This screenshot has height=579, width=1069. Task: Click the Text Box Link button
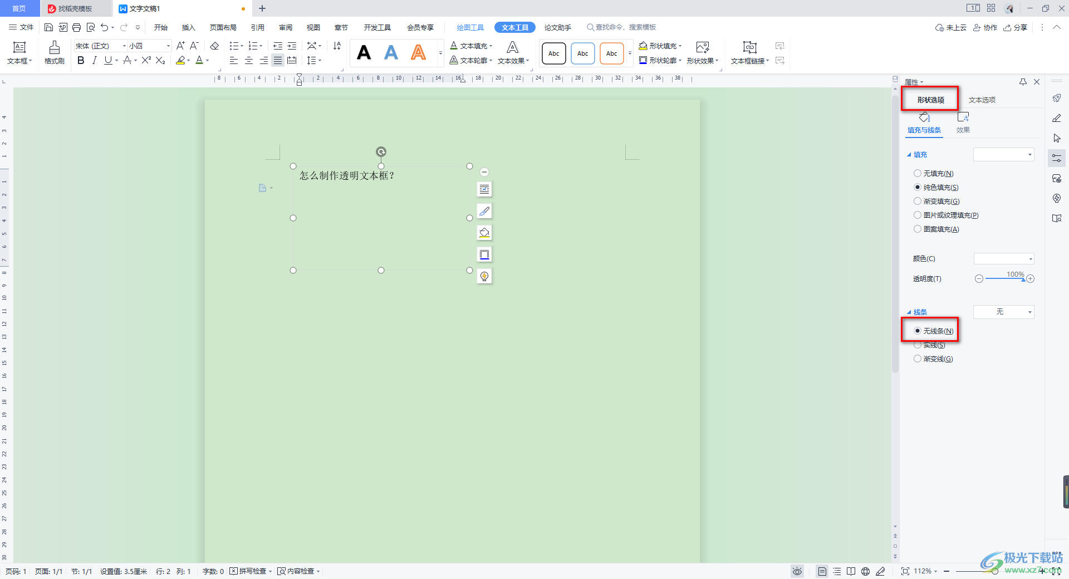[x=750, y=53]
